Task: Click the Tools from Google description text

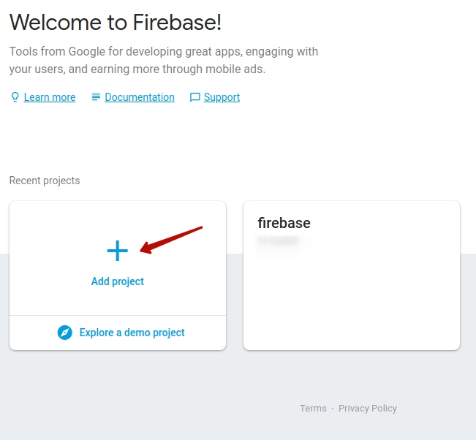Action: pyautogui.click(x=164, y=60)
